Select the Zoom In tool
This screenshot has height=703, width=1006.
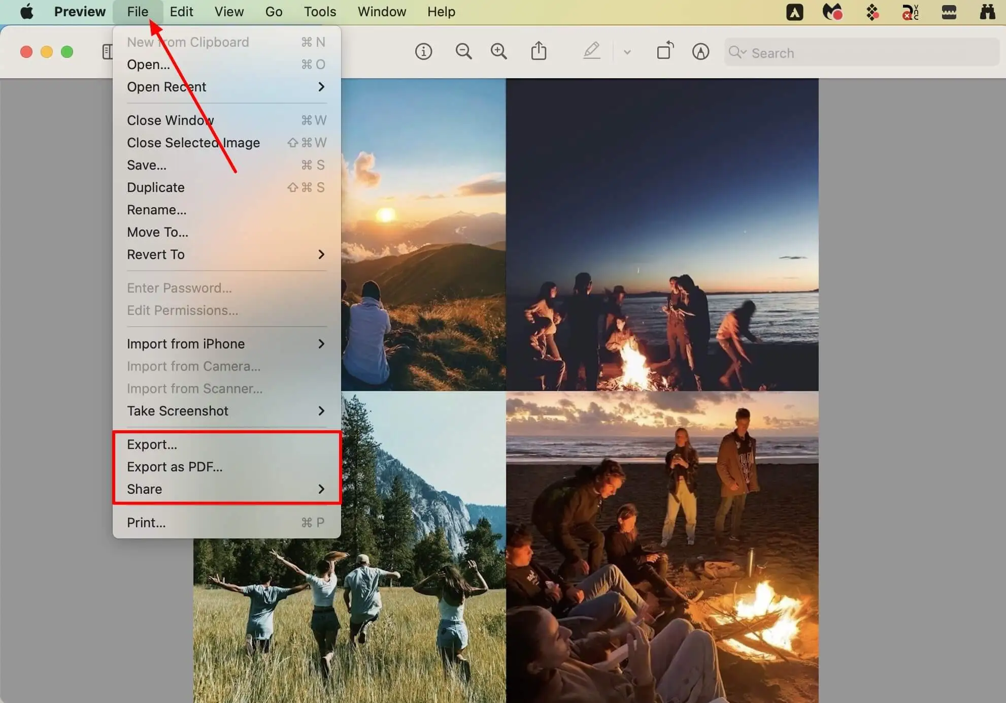click(x=498, y=51)
